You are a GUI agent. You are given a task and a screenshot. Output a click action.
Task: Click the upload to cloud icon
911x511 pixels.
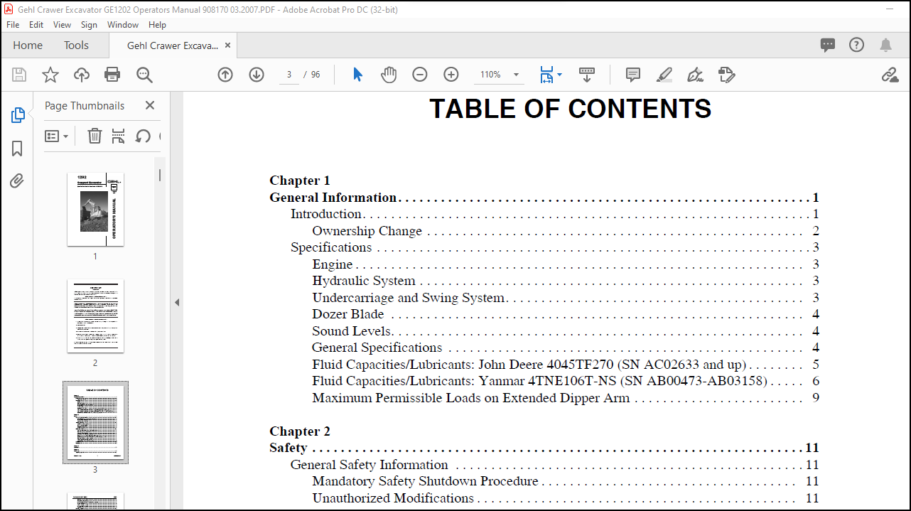82,75
